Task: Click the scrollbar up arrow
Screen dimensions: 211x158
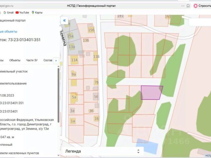Action: (x=58, y=66)
